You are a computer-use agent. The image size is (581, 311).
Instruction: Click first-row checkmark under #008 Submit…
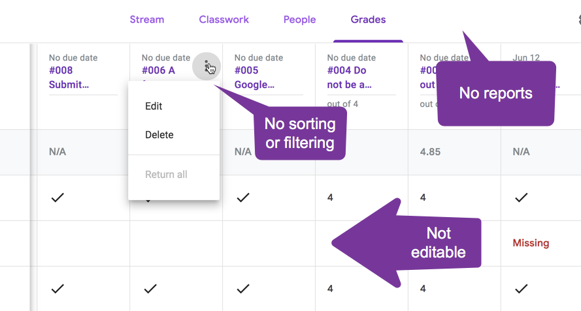pos(58,198)
